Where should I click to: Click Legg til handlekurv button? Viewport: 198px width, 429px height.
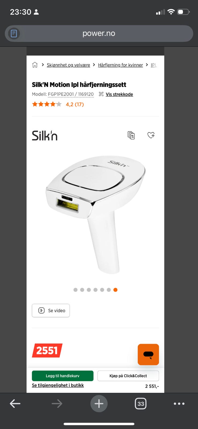click(63, 376)
